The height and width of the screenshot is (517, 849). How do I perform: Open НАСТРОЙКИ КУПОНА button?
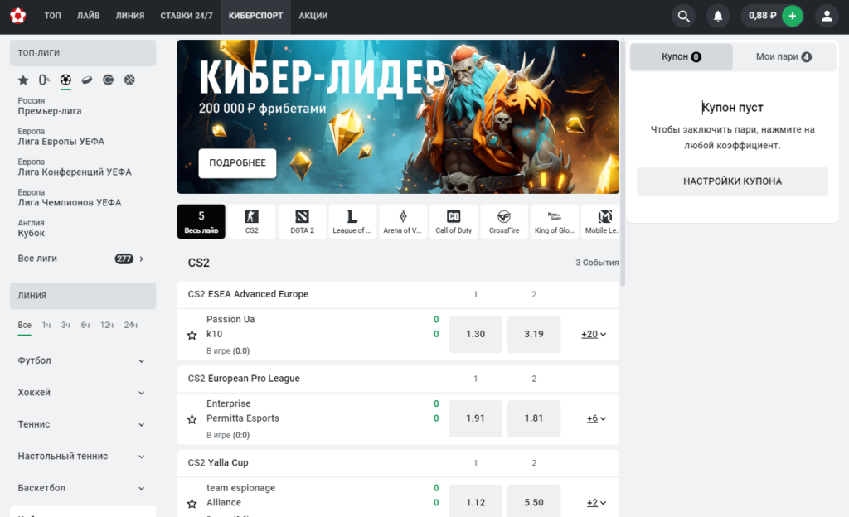coord(733,181)
